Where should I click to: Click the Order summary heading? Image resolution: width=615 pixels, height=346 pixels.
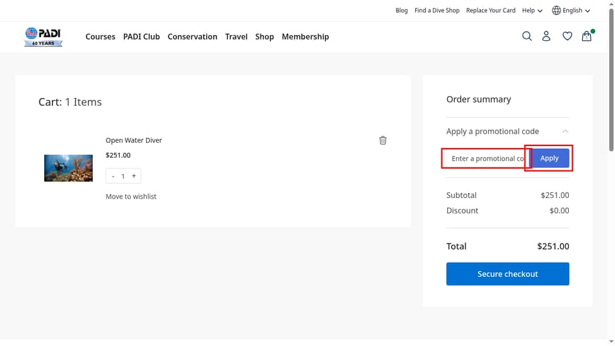(x=479, y=99)
